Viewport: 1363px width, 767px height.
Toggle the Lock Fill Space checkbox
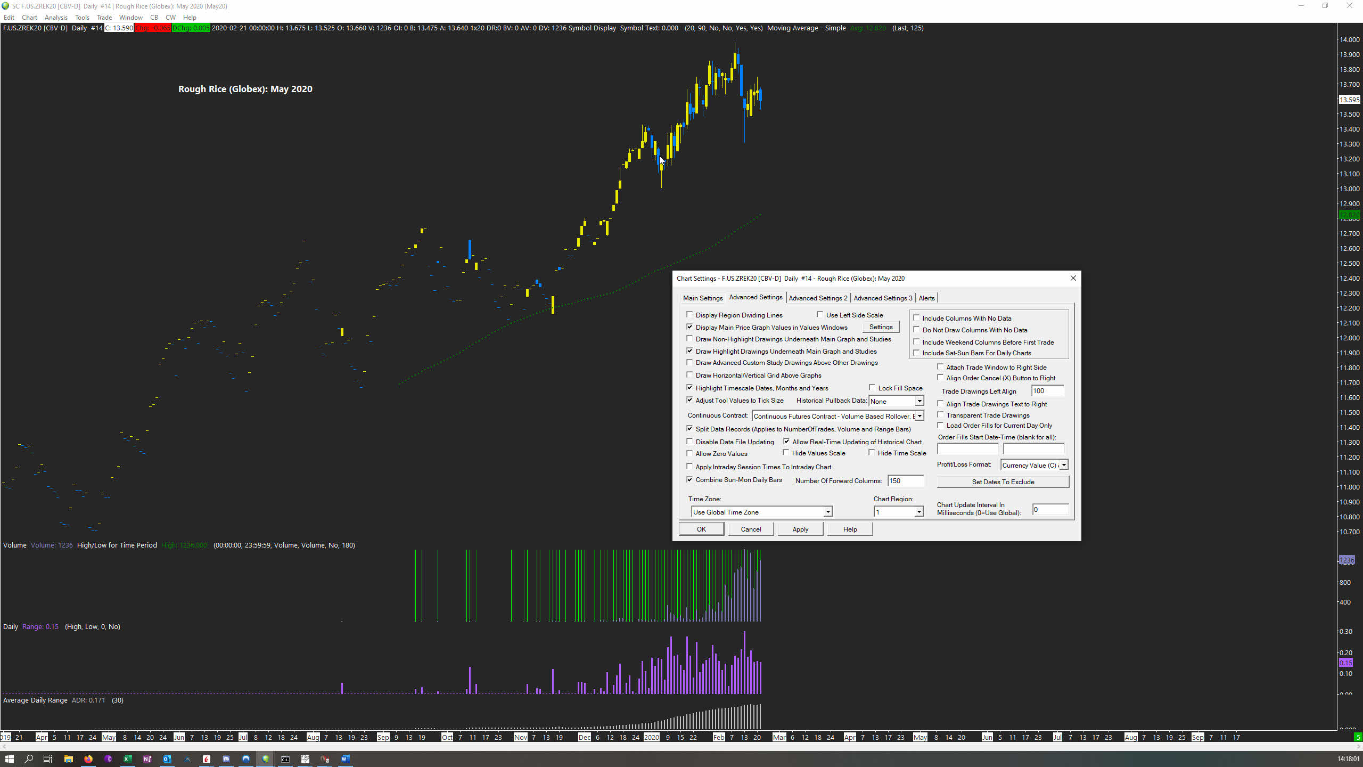click(x=872, y=388)
